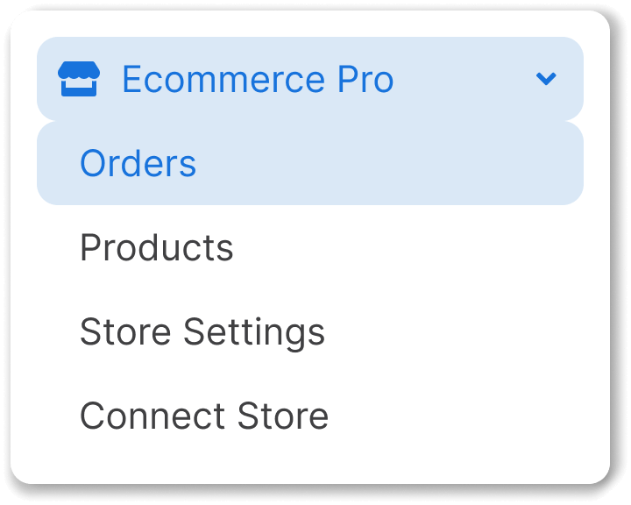Click the blue storefront icon

click(79, 79)
